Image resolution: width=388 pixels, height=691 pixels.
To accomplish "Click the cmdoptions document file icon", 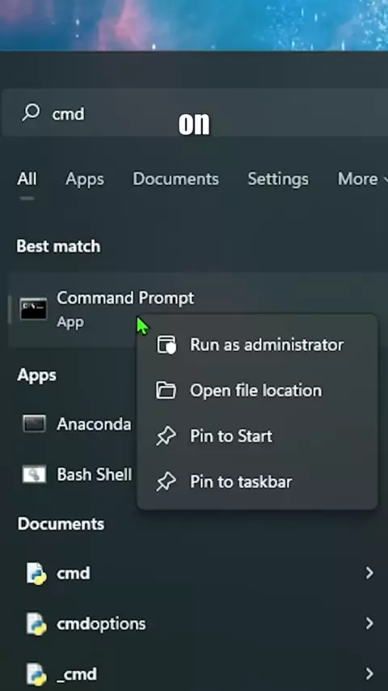I will pyautogui.click(x=36, y=624).
